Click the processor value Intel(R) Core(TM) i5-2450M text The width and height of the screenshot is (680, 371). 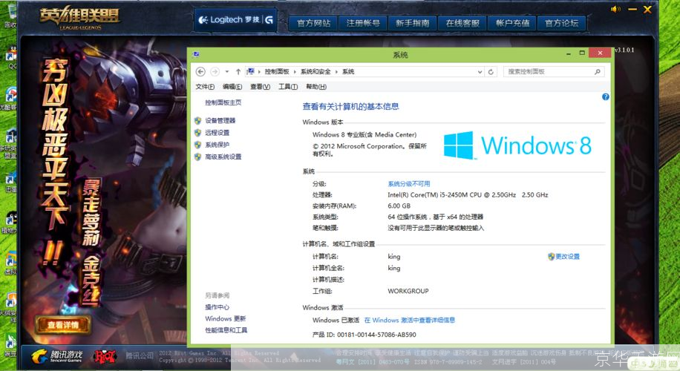(x=468, y=195)
